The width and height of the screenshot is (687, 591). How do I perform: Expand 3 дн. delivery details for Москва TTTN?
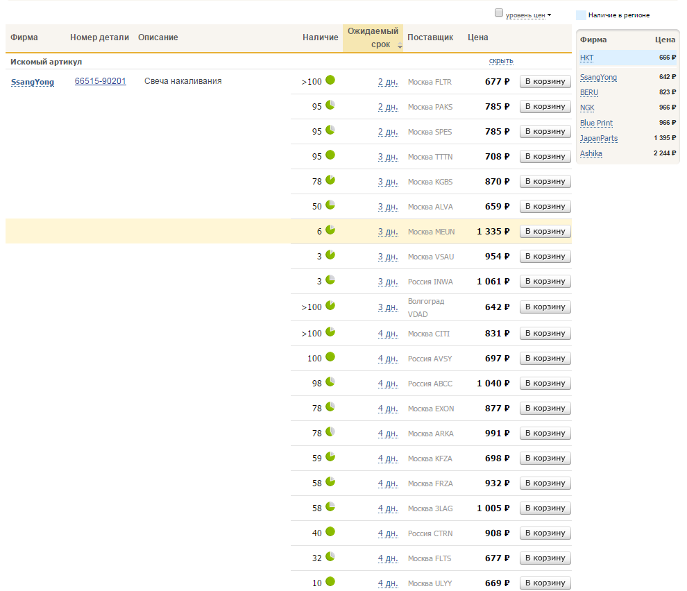point(388,157)
